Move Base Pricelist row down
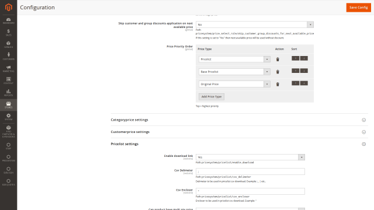Image resolution: width=374 pixels, height=210 pixels. point(304,71)
